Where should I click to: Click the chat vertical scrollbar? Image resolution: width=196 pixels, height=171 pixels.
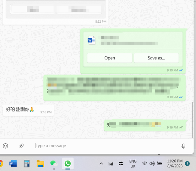coord(193,119)
